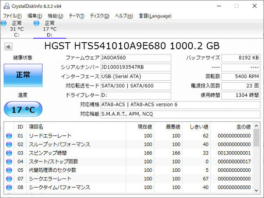Viewport: 264px width, 198px height.
Task: Open the ファイル(F) menu
Action: click(x=12, y=16)
